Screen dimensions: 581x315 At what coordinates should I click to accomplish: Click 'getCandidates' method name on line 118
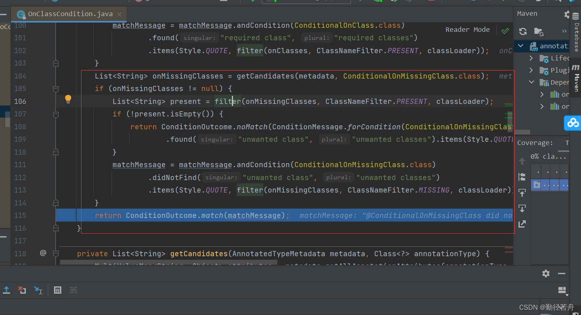(199, 254)
